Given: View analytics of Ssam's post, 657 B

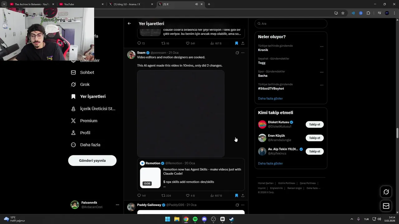Looking at the screenshot, I should pyautogui.click(x=216, y=196).
